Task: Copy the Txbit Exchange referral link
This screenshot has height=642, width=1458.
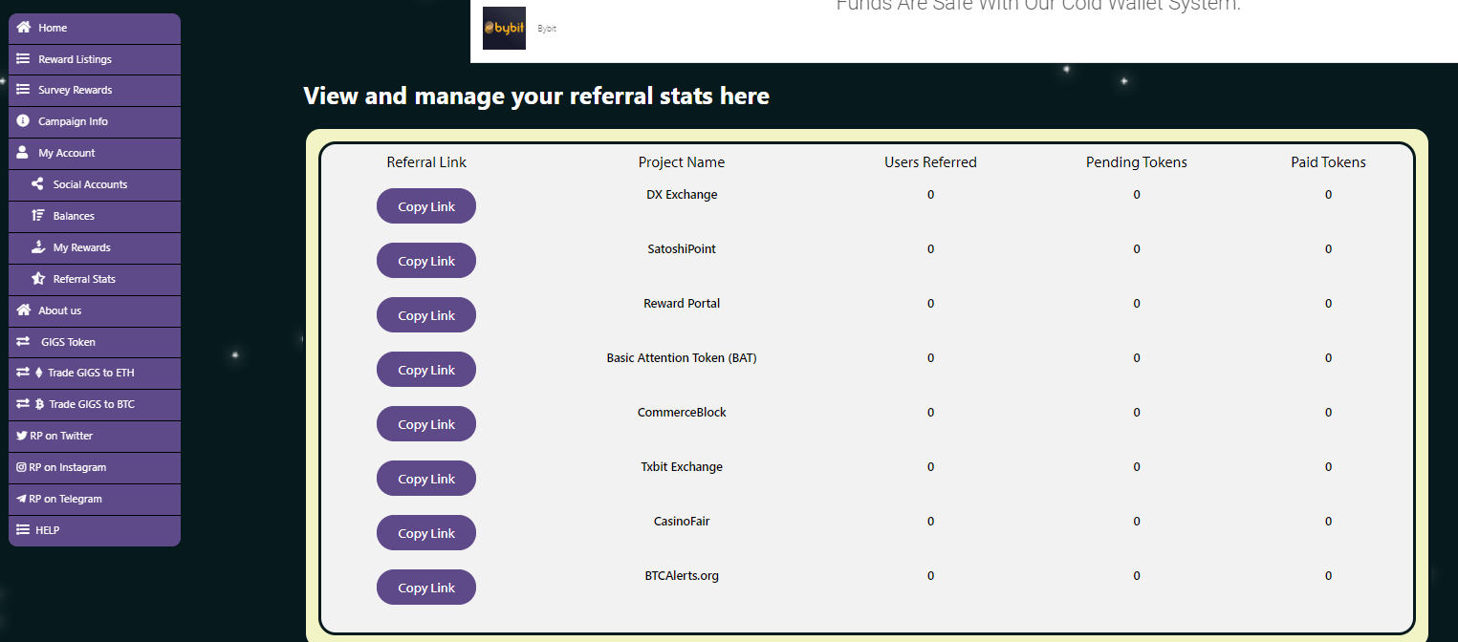Action: [426, 479]
